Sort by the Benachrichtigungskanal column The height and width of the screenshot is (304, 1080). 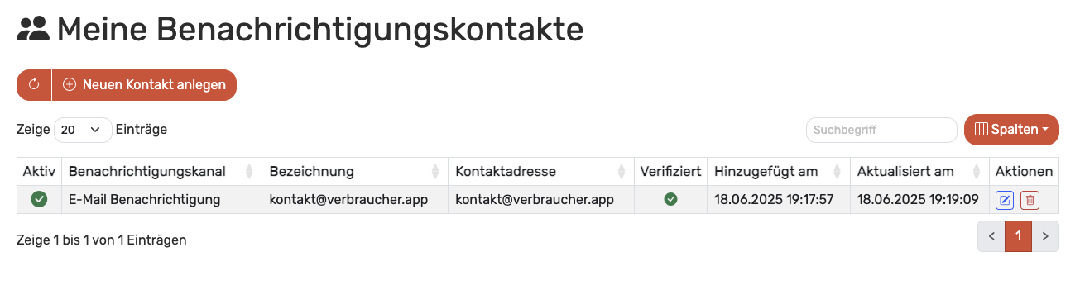(161, 172)
